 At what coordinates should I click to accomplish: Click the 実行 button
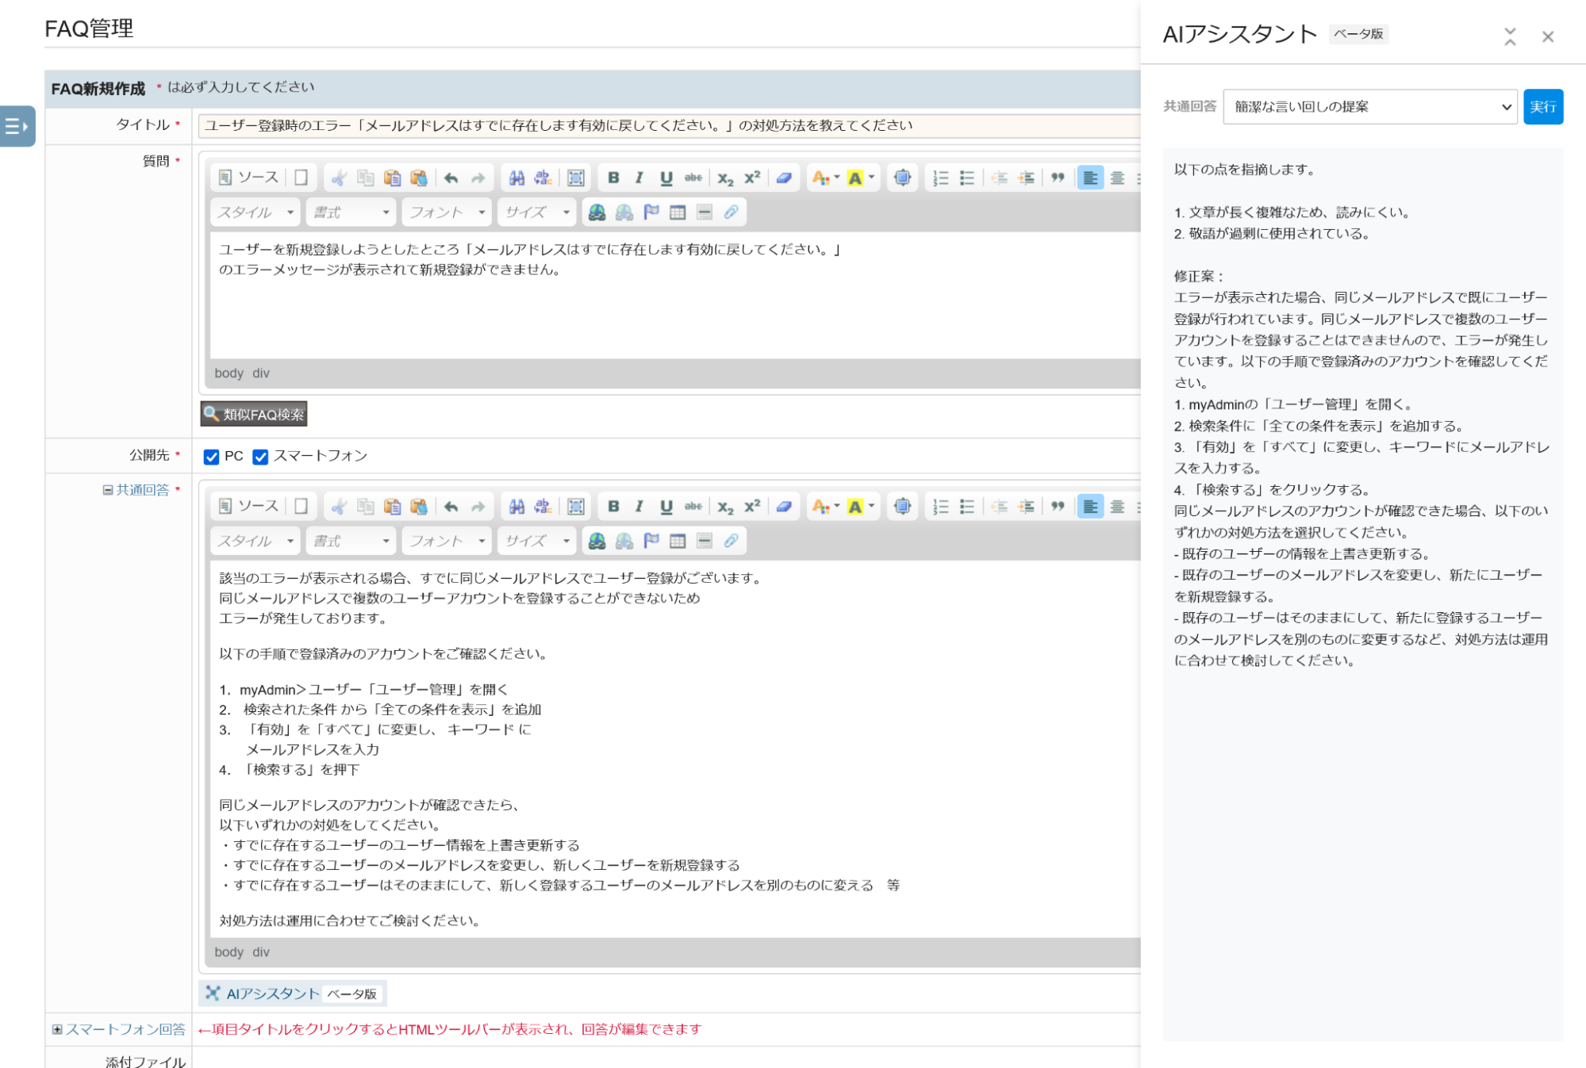coord(1542,107)
